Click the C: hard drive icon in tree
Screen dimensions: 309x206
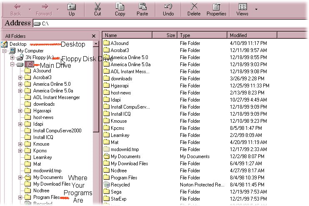pyautogui.click(x=20, y=65)
